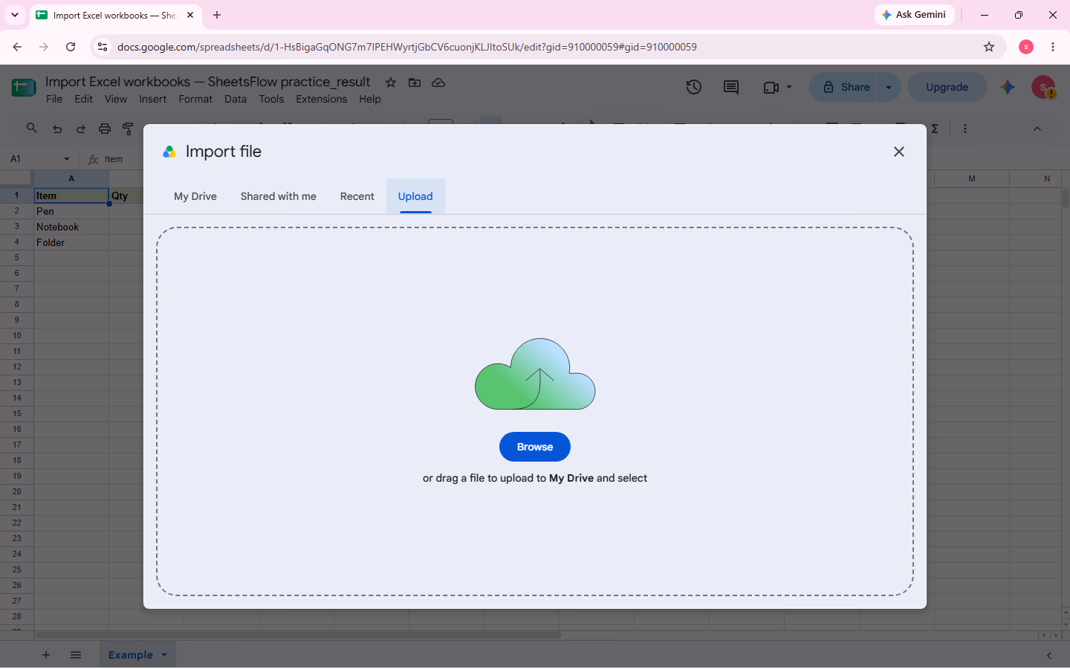Image resolution: width=1070 pixels, height=669 pixels.
Task: Select the Recent tab
Action: 357,196
